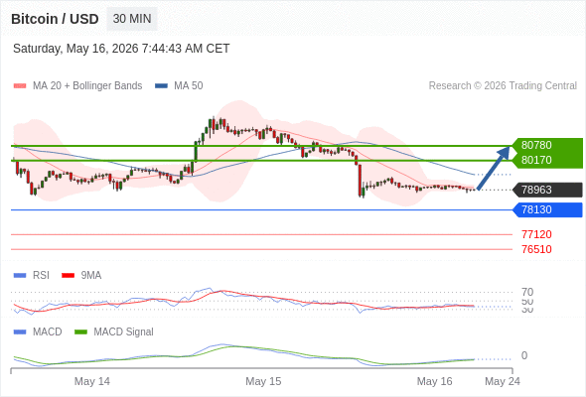The image size is (586, 397).
Task: Click the 78963 current price tag
Action: [547, 190]
